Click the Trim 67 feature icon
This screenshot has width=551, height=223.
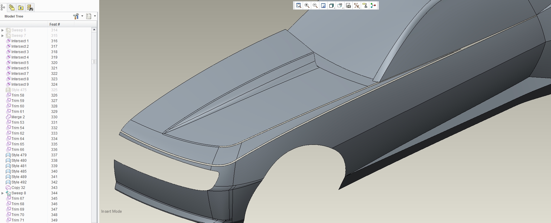click(x=8, y=199)
